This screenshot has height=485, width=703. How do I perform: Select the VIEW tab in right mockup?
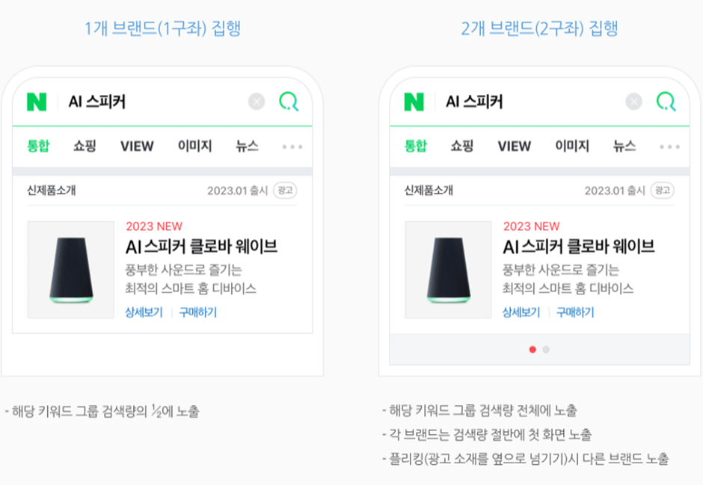click(x=515, y=146)
